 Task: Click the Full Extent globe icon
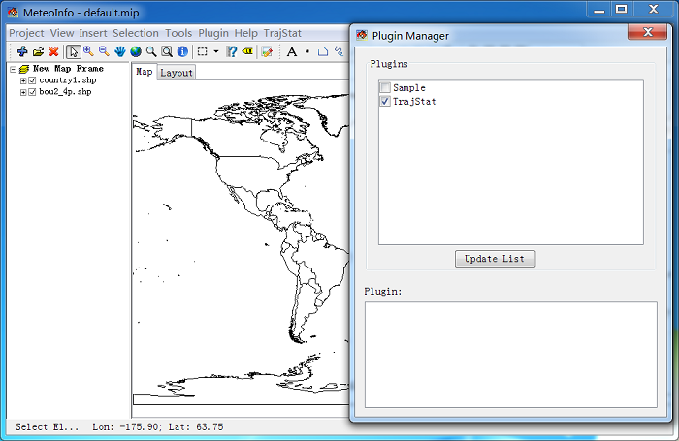pos(136,51)
